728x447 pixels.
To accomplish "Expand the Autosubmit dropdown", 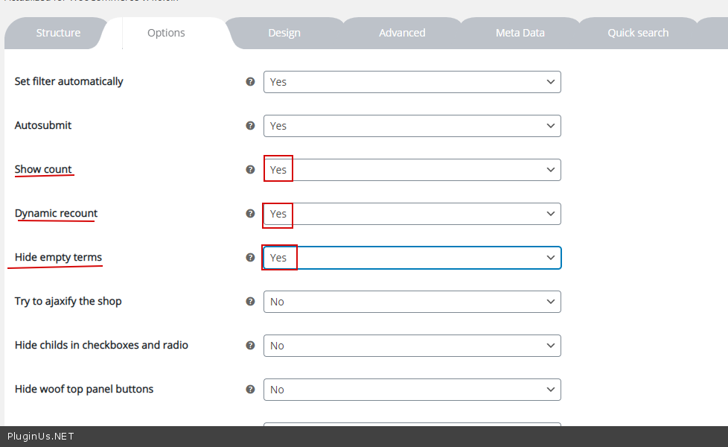I will 412,126.
